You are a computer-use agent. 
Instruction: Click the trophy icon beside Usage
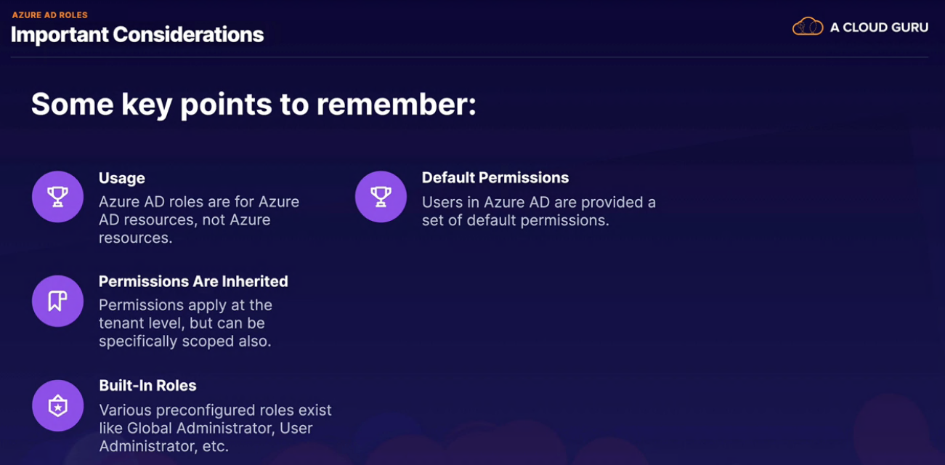click(x=57, y=197)
